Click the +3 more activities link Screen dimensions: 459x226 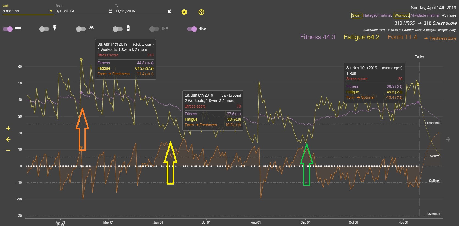(x=449, y=15)
